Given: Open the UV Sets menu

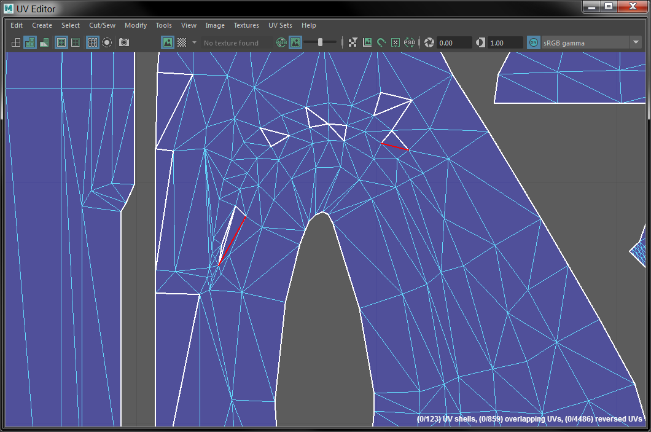Looking at the screenshot, I should [x=280, y=25].
